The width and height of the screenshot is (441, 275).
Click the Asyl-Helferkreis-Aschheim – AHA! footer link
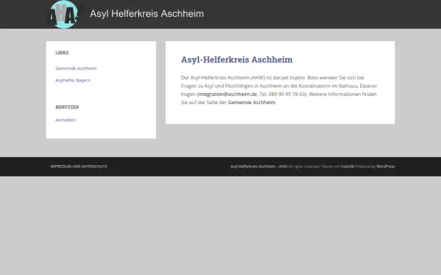tap(259, 166)
